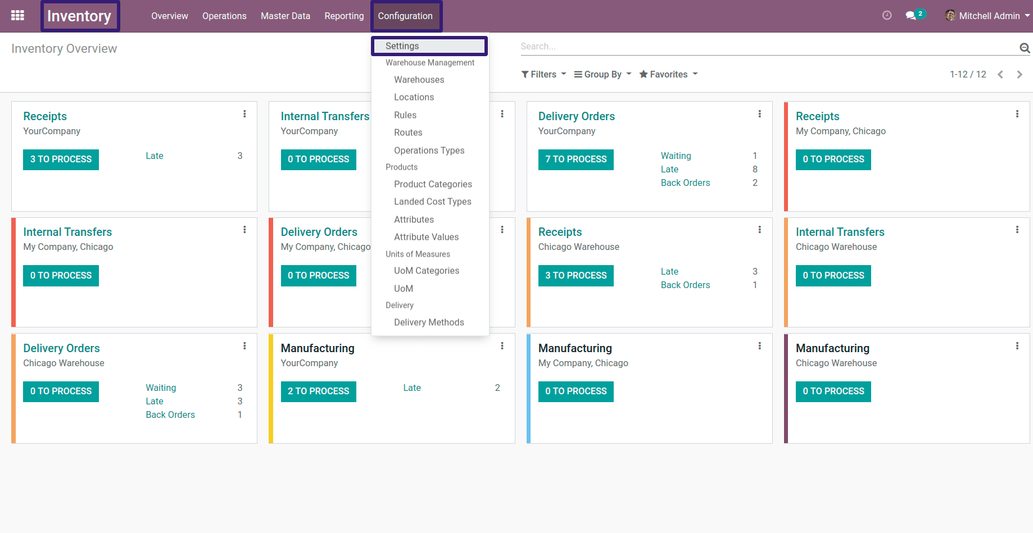1033x533 pixels.
Task: Open kebab menu on Chicago Warehouse Manufacturing card
Action: [1017, 346]
